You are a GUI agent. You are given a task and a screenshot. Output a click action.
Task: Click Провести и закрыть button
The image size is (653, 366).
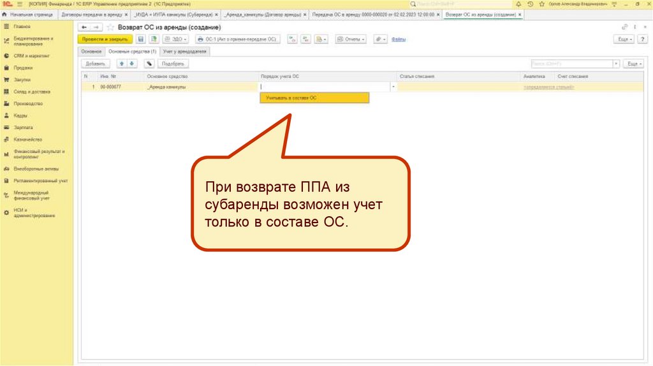click(105, 39)
